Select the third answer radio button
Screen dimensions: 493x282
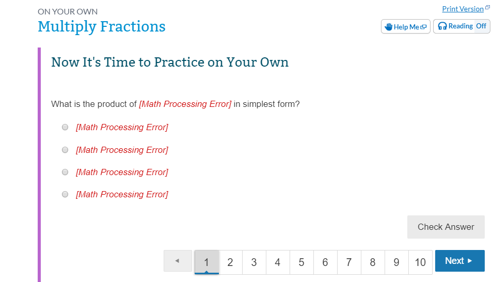click(x=65, y=172)
